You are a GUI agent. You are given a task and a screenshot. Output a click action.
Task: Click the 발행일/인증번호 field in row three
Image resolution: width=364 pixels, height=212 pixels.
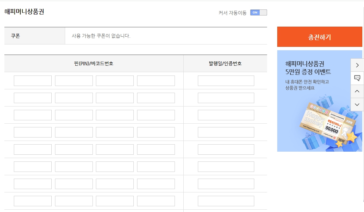tap(226, 115)
